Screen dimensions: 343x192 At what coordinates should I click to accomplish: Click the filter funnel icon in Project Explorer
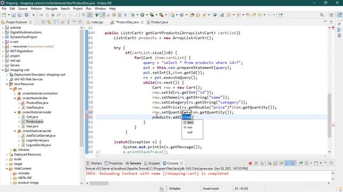coord(55,22)
